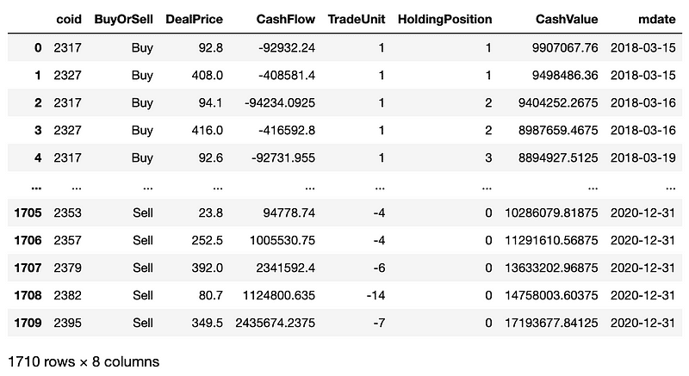Click coid value 2395
The height and width of the screenshot is (376, 689).
point(68,323)
